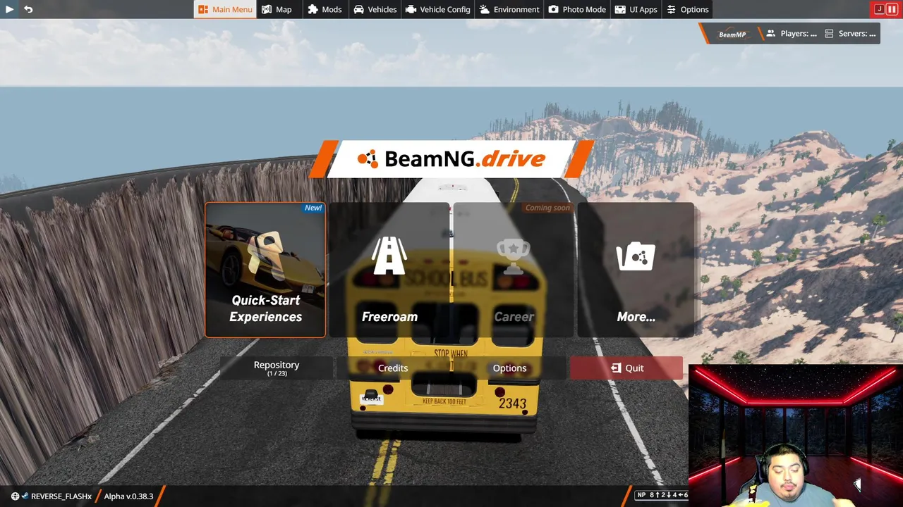Click the red Quit button
The width and height of the screenshot is (903, 507).
pos(626,368)
